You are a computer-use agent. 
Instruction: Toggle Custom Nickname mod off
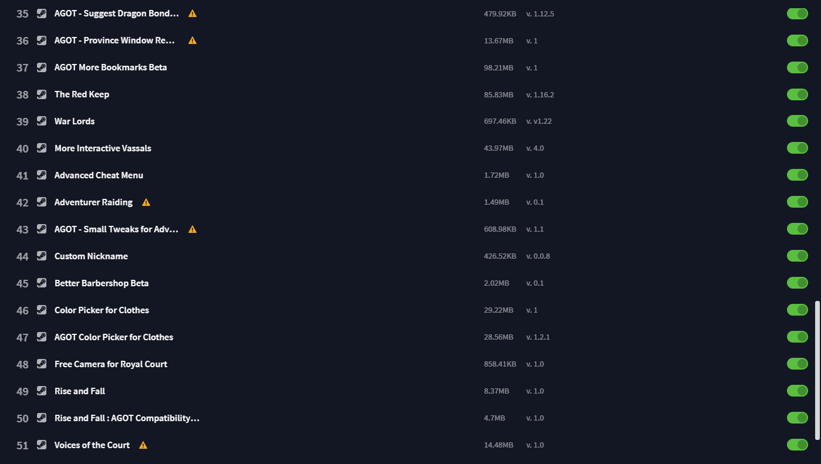coord(798,256)
